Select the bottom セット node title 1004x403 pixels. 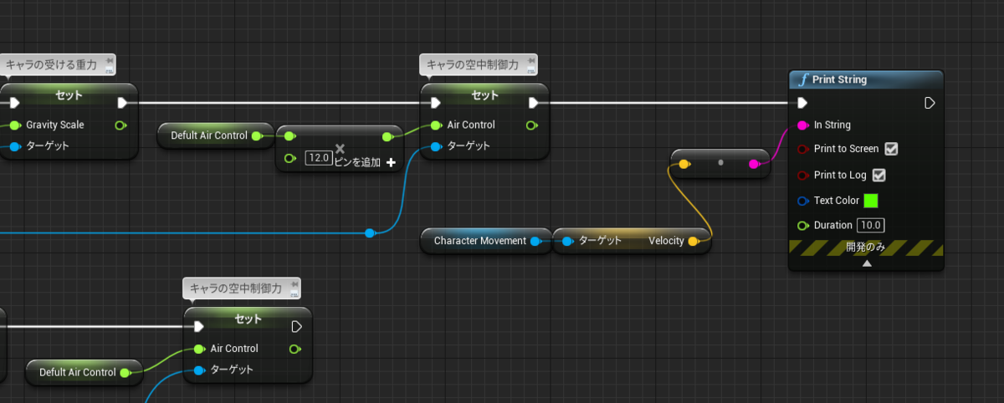coord(248,319)
